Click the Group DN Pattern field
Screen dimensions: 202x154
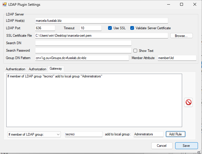pos(82,58)
